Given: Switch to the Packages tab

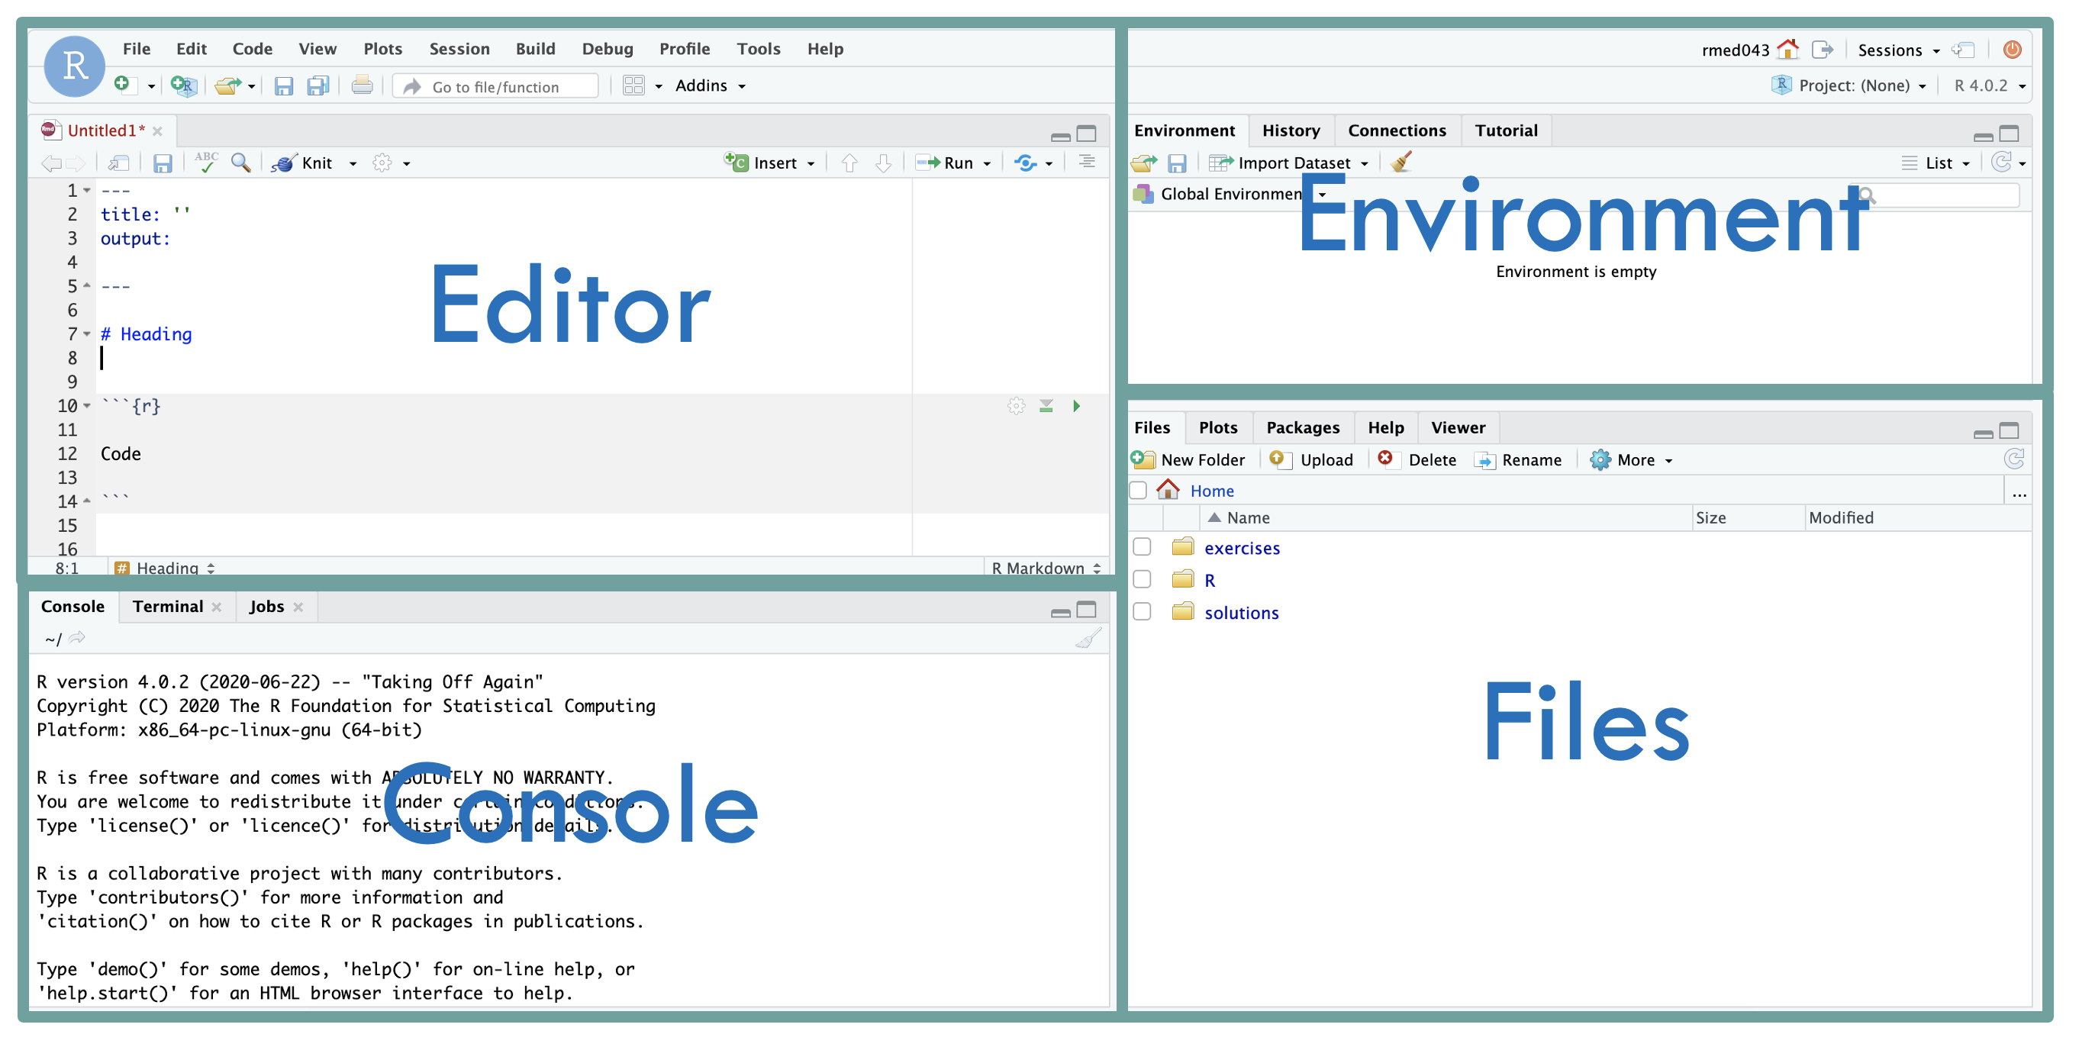Looking at the screenshot, I should tap(1302, 427).
